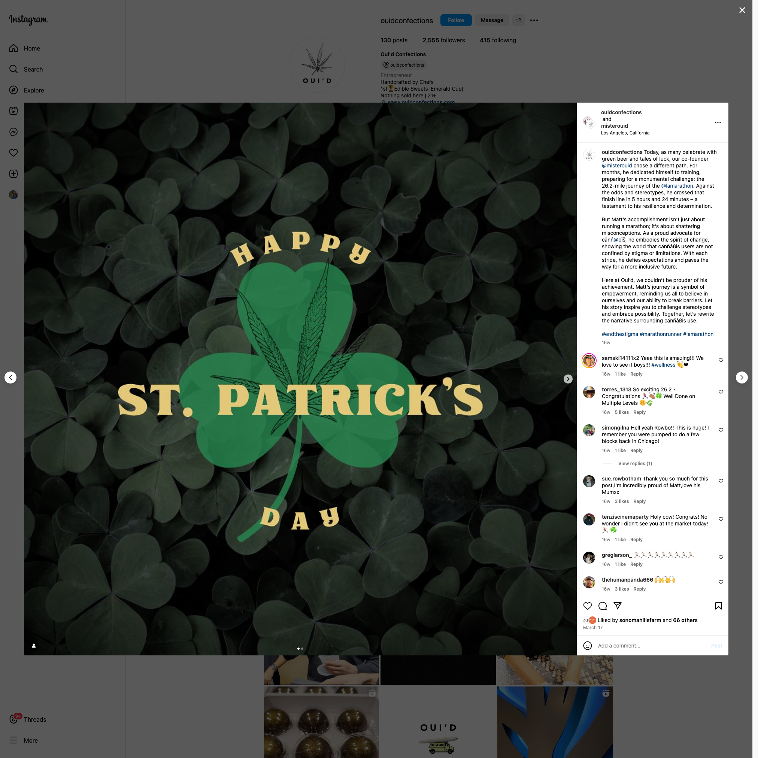Viewport: 758px width, 758px height.
Task: Click the Create new post plus icon
Action: 13,174
